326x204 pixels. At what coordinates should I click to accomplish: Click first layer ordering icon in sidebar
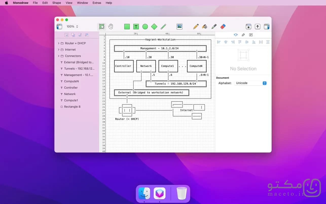(66, 35)
